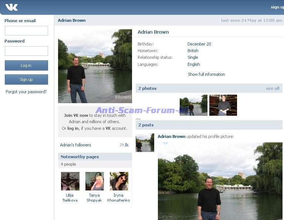Open Adrian's followers list
Screen dimensions: 284x220
75,145
